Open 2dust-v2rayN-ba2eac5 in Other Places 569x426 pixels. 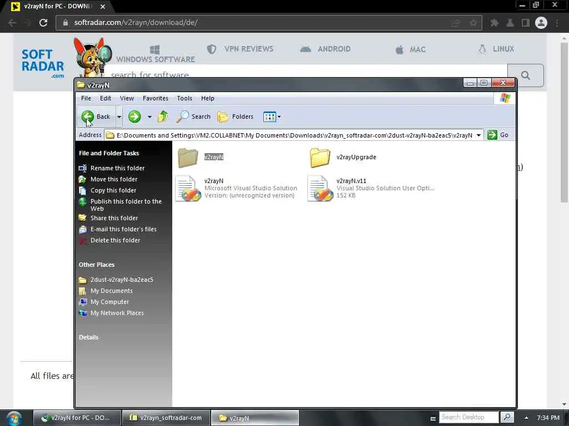[x=122, y=280]
